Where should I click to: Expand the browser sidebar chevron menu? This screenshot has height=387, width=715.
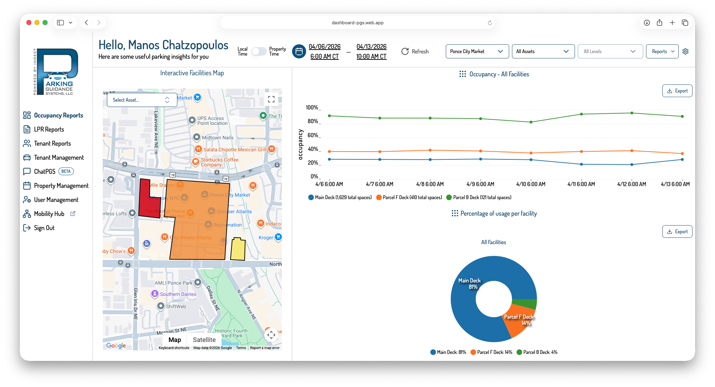[71, 23]
